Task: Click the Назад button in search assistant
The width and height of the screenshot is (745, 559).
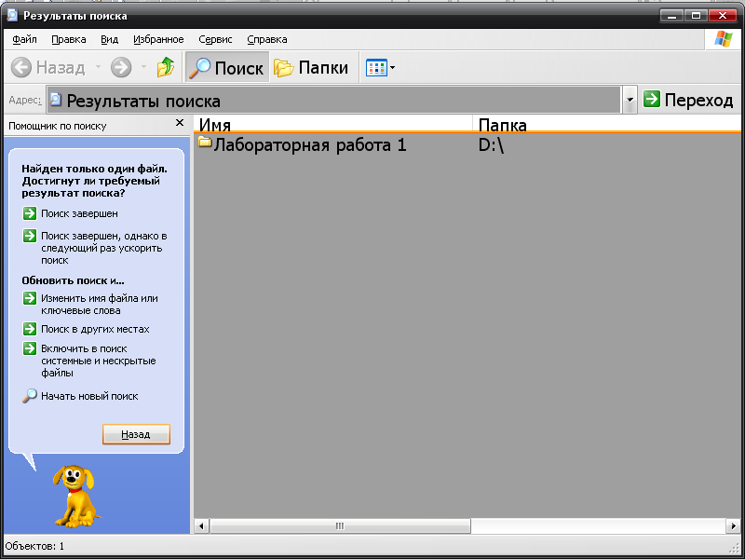Action: click(x=136, y=434)
